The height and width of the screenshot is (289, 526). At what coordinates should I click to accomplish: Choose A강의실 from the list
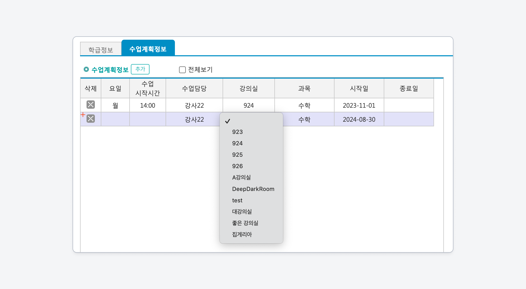(241, 177)
